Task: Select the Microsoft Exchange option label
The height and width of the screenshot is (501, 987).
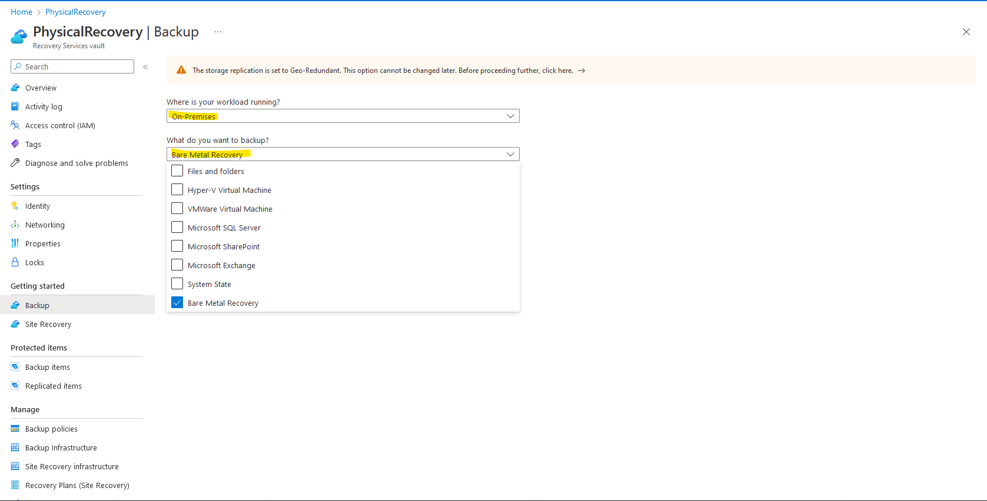Action: (x=221, y=266)
